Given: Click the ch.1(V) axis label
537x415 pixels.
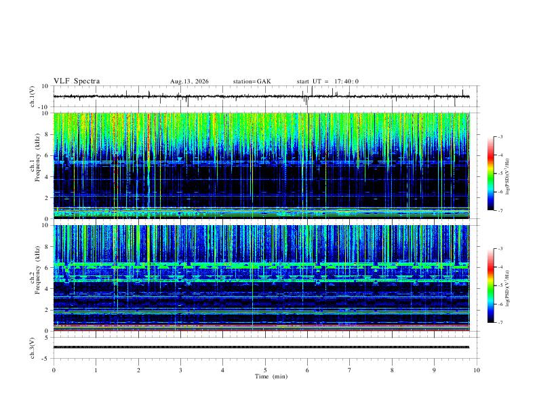Looking at the screenshot, I should point(33,96).
